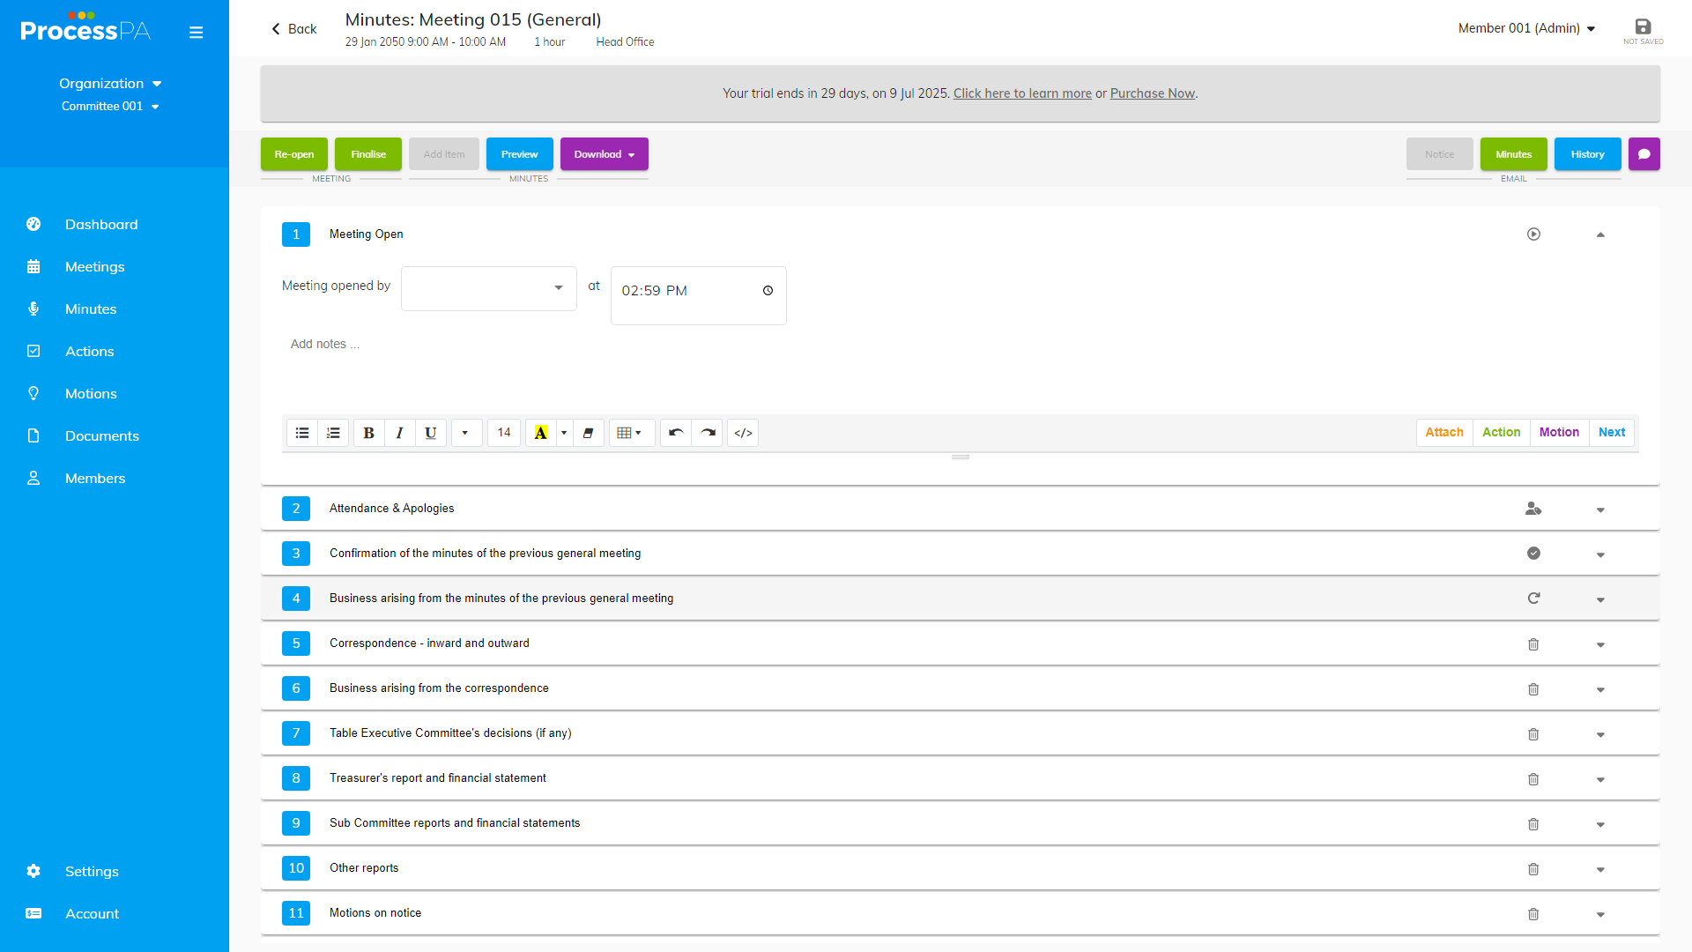This screenshot has width=1692, height=952.
Task: Click the play icon on Meeting Open
Action: click(x=1533, y=234)
